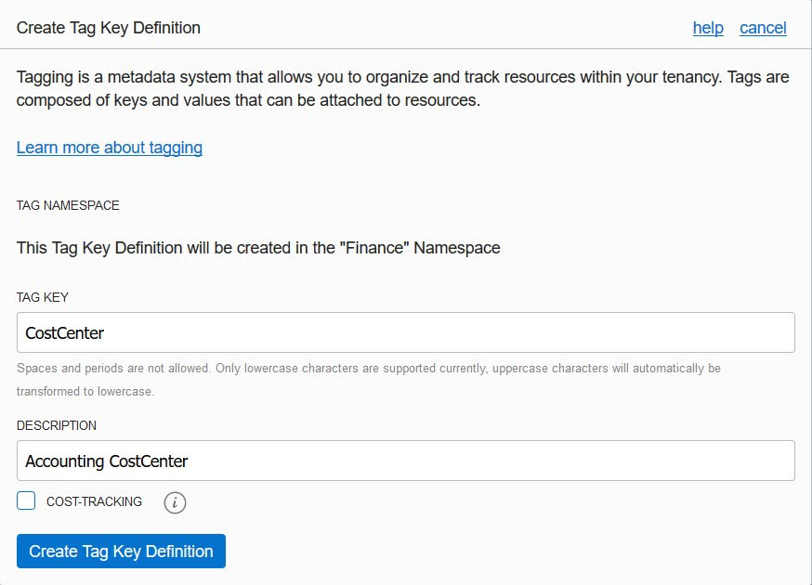Click the 'Accounting CostCenter' description text

(107, 461)
